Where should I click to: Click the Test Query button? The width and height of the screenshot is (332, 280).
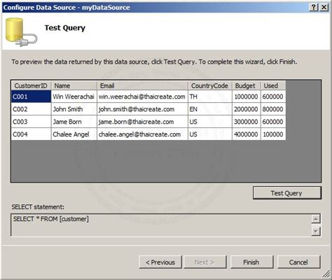tap(287, 192)
